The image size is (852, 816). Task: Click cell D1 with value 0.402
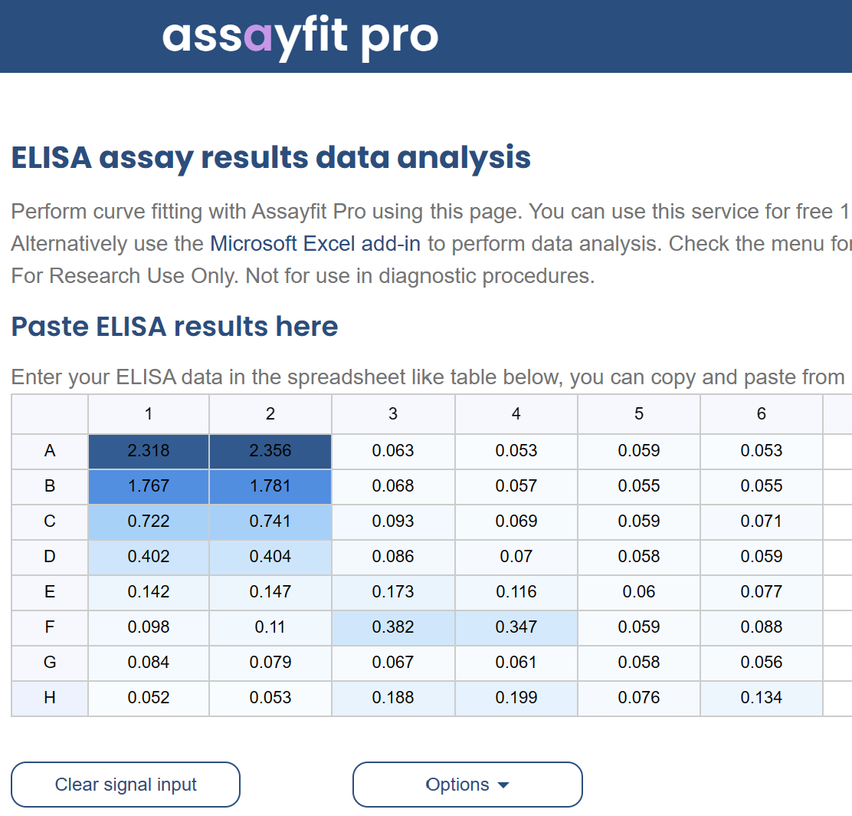click(149, 557)
